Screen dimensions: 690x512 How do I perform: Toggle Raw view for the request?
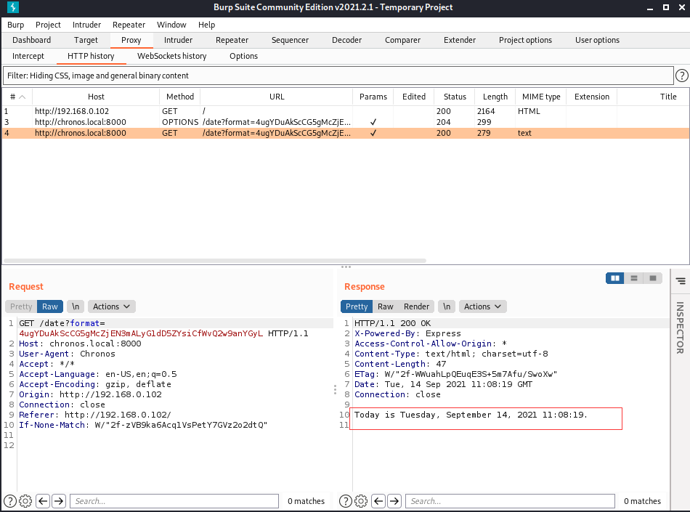tap(49, 306)
